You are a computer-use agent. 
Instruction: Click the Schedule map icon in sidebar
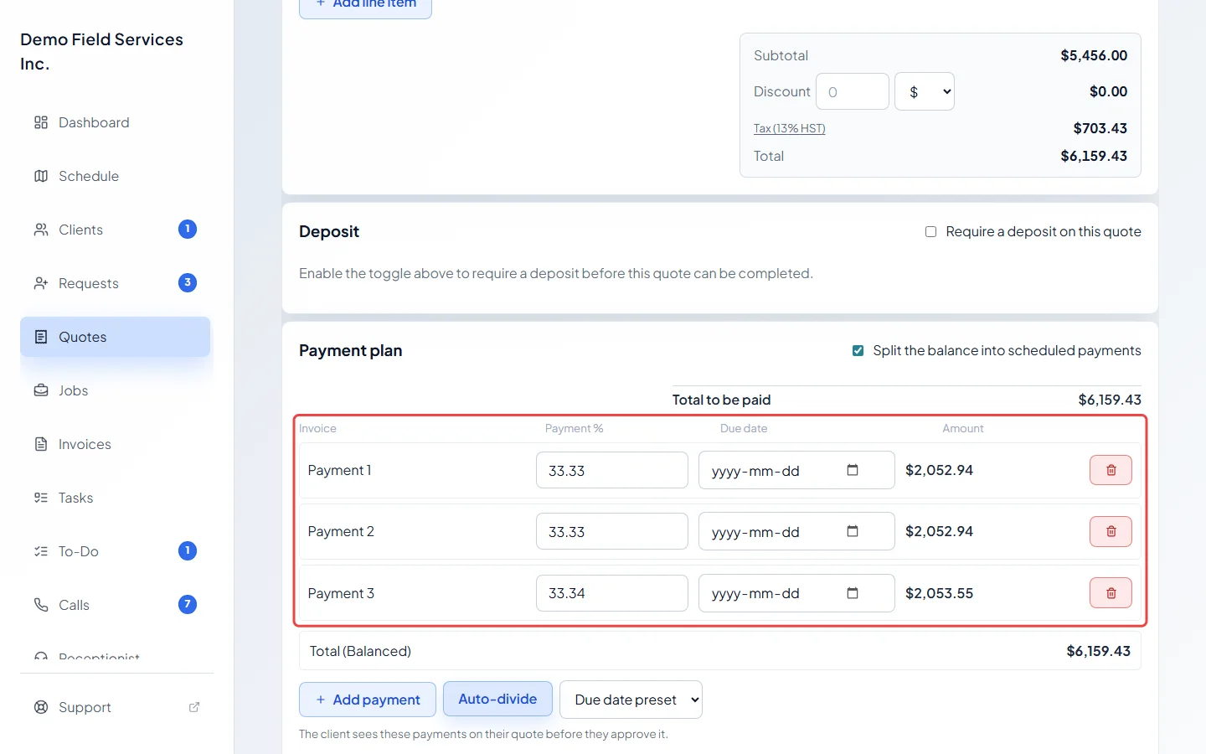pyautogui.click(x=41, y=176)
